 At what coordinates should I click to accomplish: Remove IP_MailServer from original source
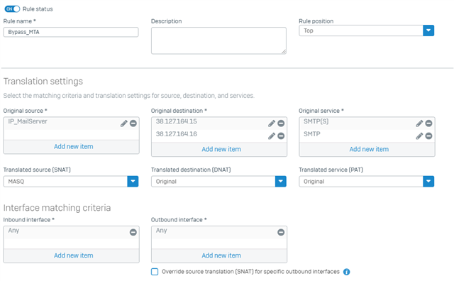[133, 123]
